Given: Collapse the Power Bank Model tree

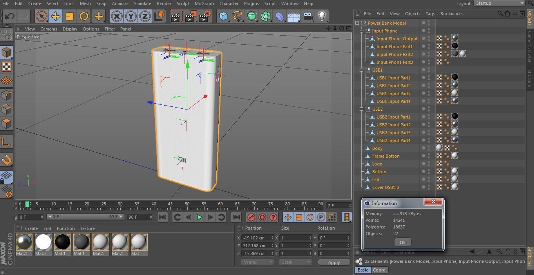Looking at the screenshot, I should coord(357,23).
